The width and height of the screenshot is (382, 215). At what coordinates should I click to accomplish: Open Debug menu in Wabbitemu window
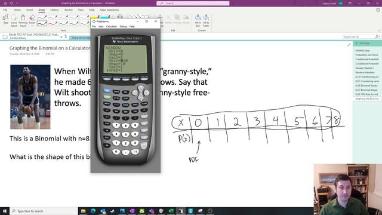pos(123,26)
